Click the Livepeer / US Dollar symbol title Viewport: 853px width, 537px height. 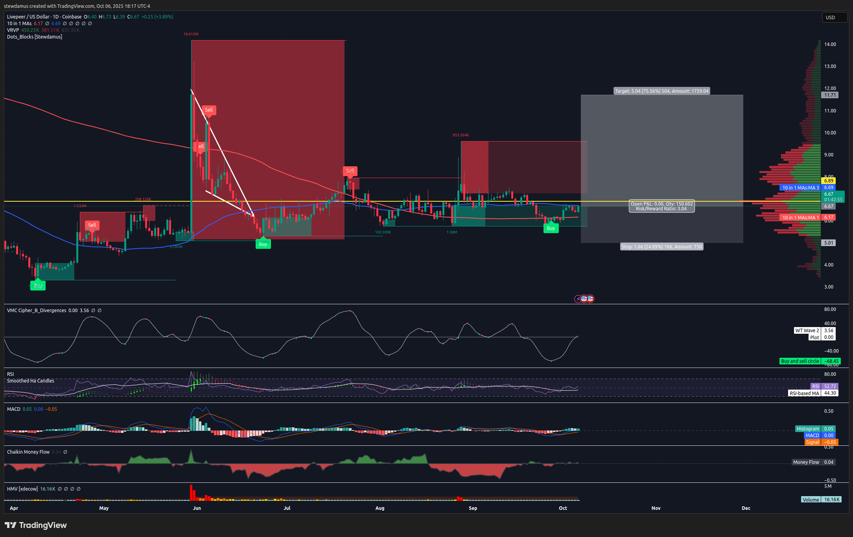click(28, 17)
